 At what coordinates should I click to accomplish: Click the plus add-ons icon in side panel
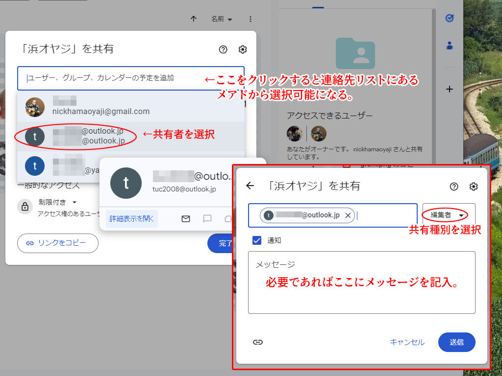pos(449,89)
